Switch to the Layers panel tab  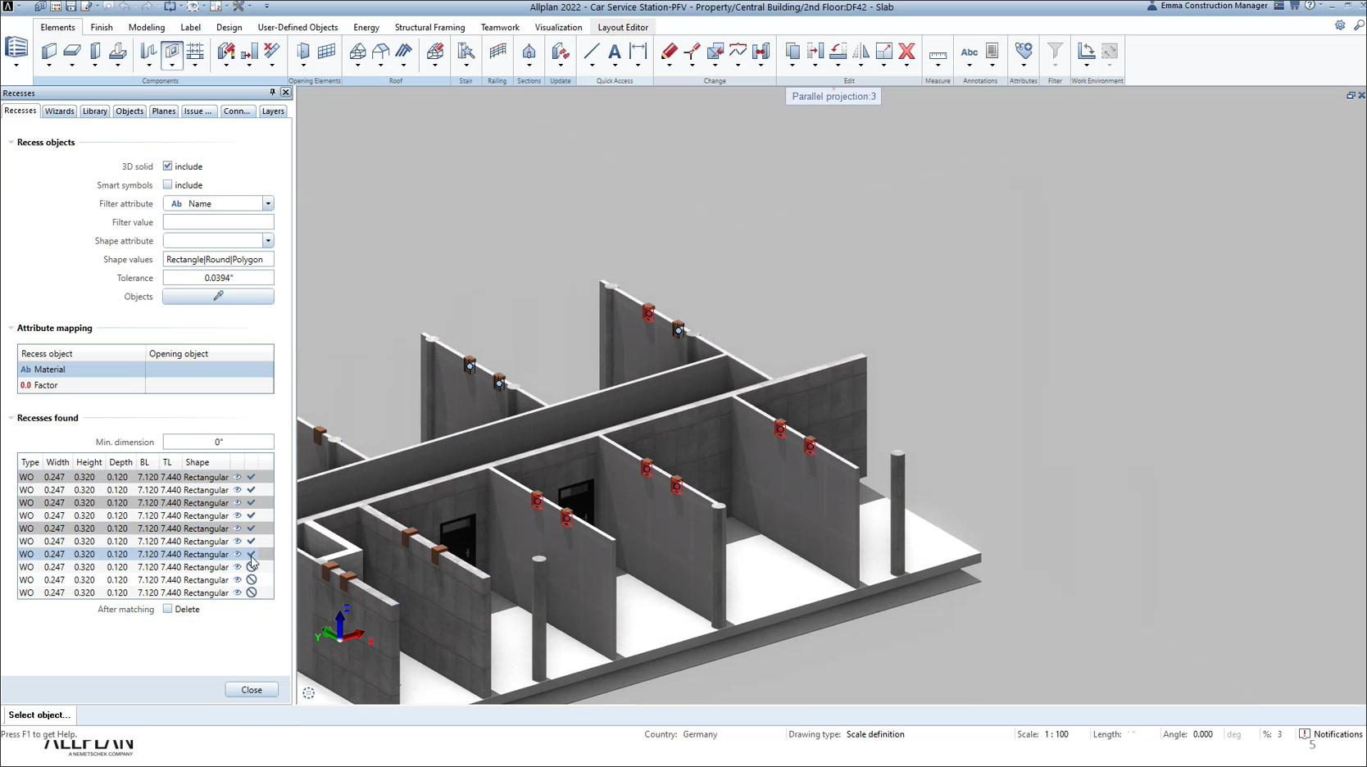(273, 111)
